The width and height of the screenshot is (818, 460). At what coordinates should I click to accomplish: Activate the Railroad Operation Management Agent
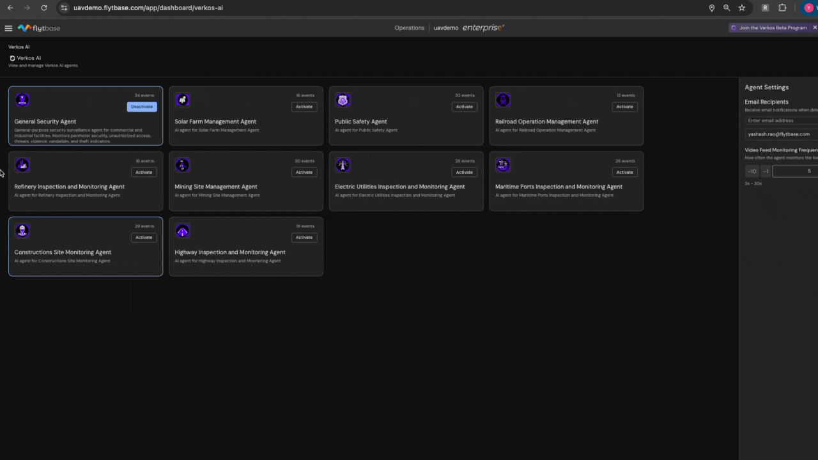625,107
